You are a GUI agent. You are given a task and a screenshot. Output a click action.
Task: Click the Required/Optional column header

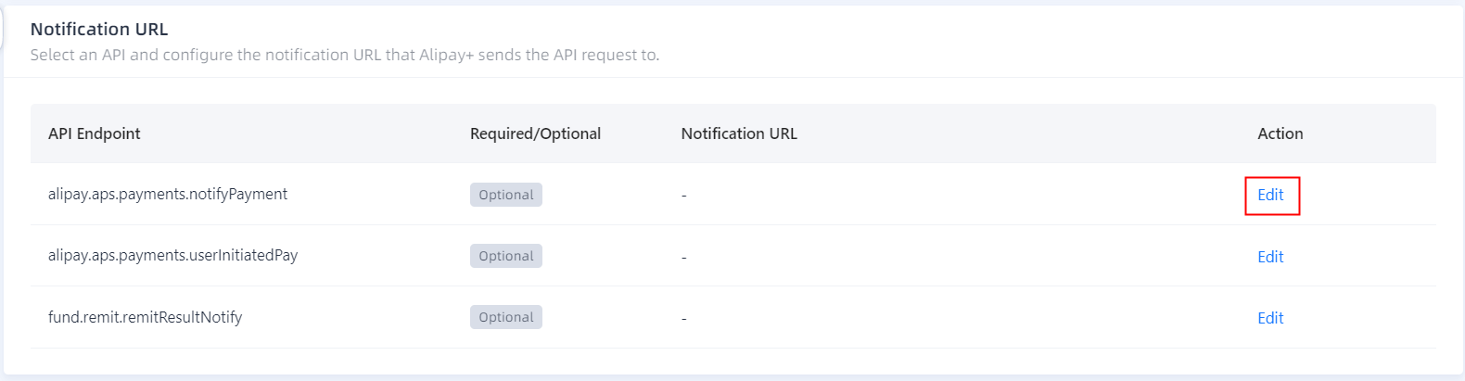535,133
